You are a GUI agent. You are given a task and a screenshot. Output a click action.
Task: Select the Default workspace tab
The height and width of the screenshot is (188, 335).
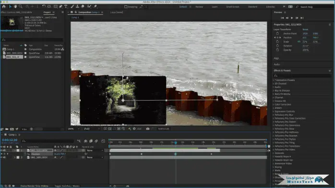pyautogui.click(x=183, y=7)
